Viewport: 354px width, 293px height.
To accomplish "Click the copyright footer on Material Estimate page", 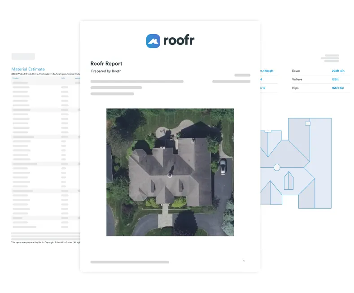I will [x=46, y=242].
